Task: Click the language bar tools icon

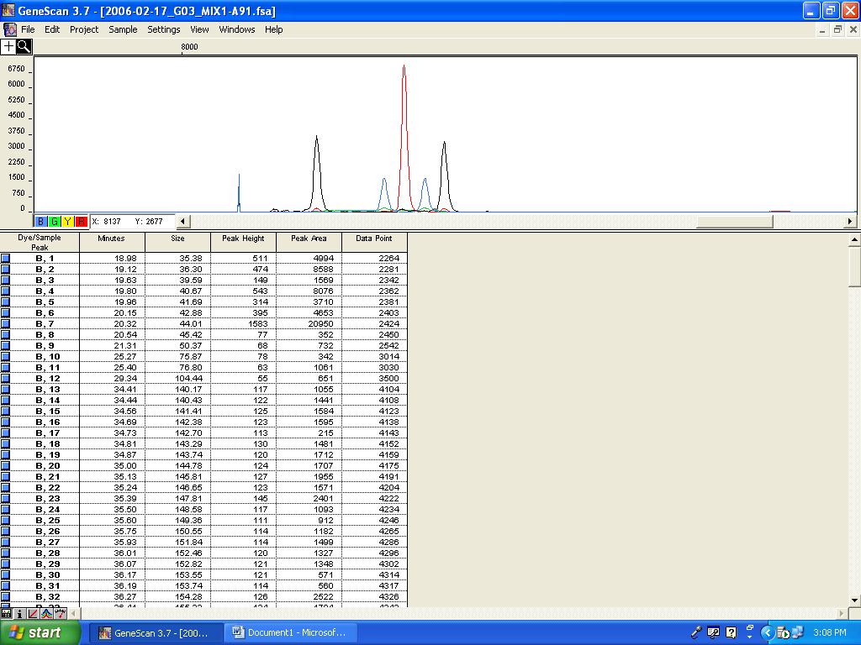Action: point(713,632)
